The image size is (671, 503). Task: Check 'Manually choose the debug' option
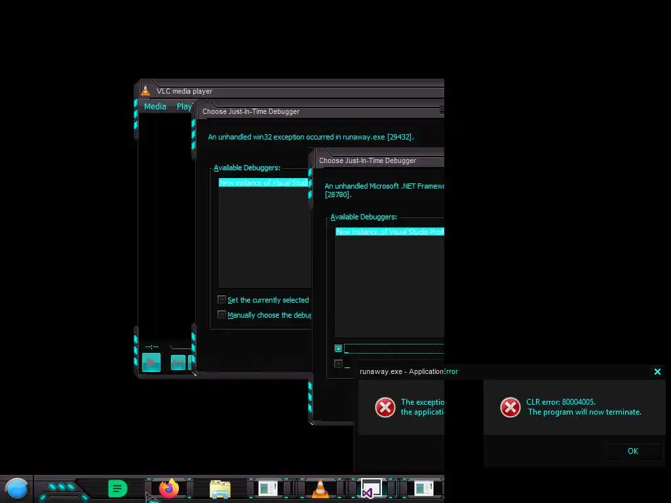click(x=221, y=314)
